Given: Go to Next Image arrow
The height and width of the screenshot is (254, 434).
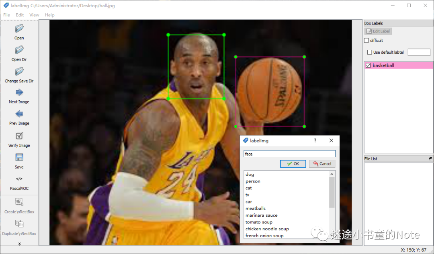Looking at the screenshot, I should pos(19,92).
